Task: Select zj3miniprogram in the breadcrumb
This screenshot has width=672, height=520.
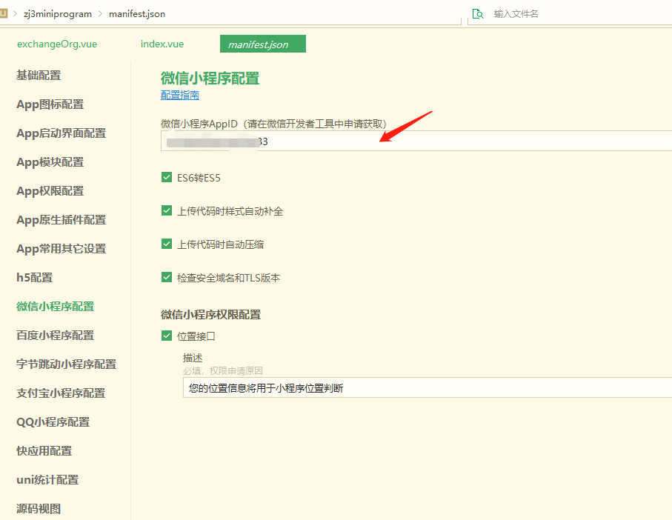Action: 58,14
